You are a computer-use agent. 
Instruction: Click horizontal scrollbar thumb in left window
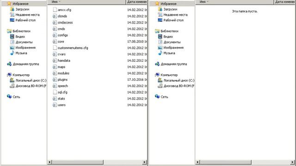click(78, 162)
